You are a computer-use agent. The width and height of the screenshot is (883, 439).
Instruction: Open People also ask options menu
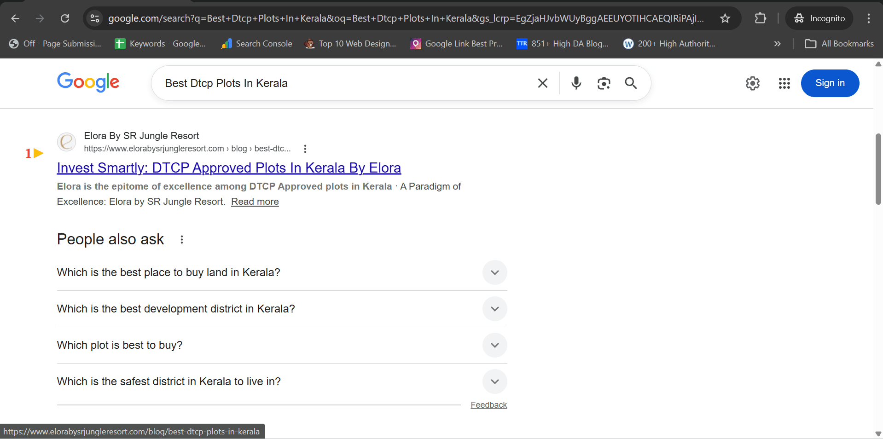tap(182, 240)
